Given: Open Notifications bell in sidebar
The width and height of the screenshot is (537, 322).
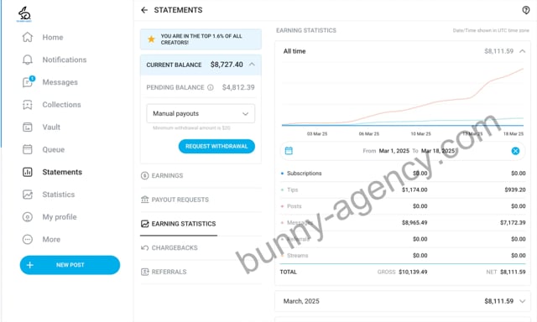Looking at the screenshot, I should point(28,60).
